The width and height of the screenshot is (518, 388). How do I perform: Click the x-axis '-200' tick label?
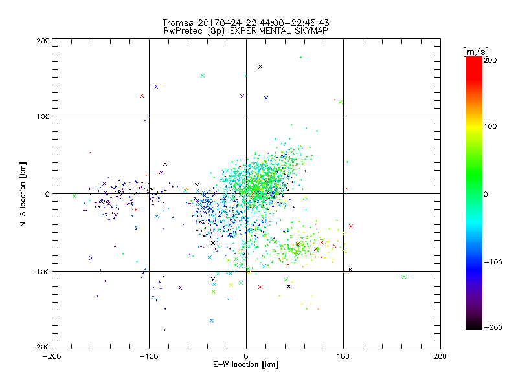[52, 356]
